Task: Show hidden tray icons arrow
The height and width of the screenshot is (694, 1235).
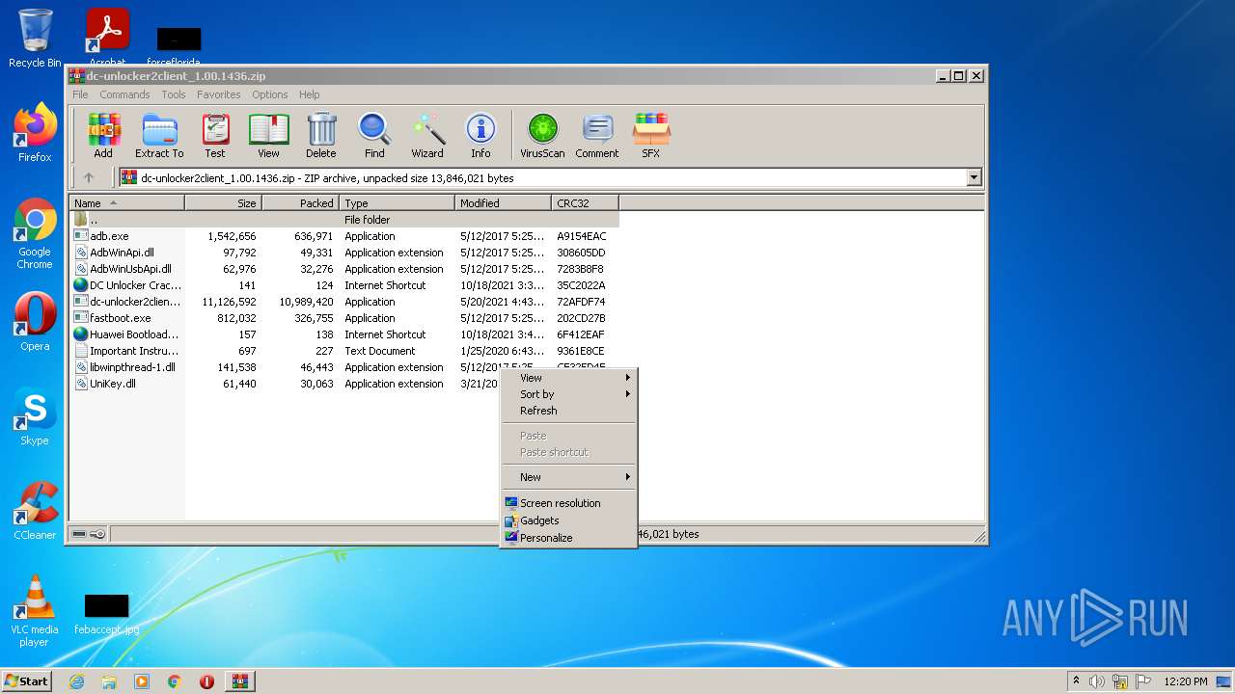Action: (x=1076, y=681)
